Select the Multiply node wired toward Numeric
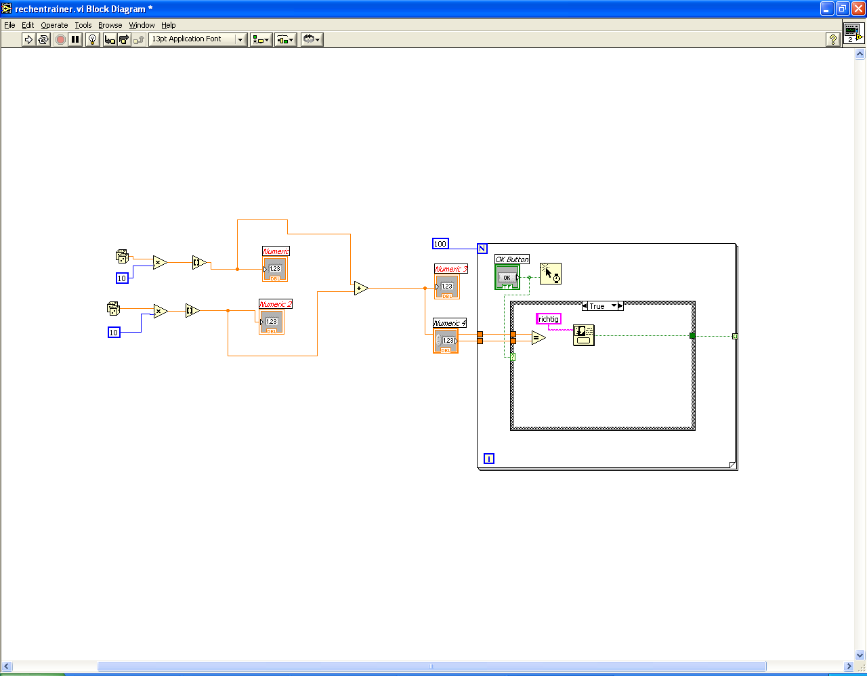The image size is (867, 676). coord(160,262)
